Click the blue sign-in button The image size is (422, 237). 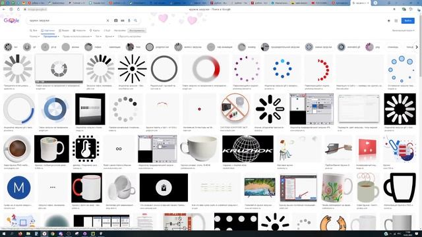pos(407,20)
